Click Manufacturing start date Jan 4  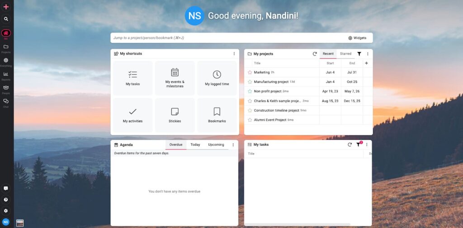[x=330, y=82]
